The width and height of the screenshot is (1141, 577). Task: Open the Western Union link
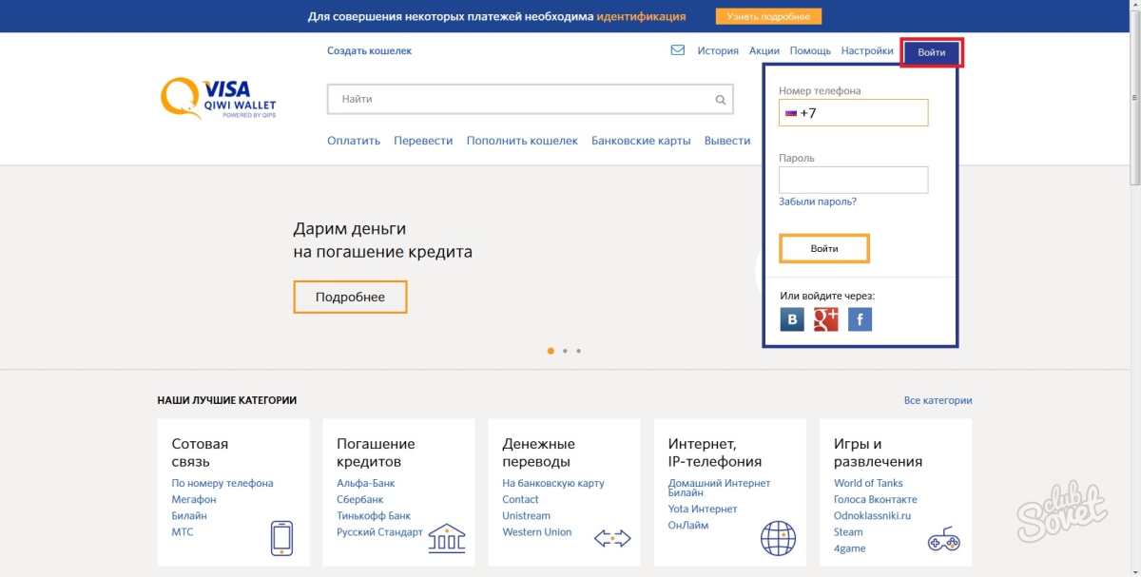[537, 532]
